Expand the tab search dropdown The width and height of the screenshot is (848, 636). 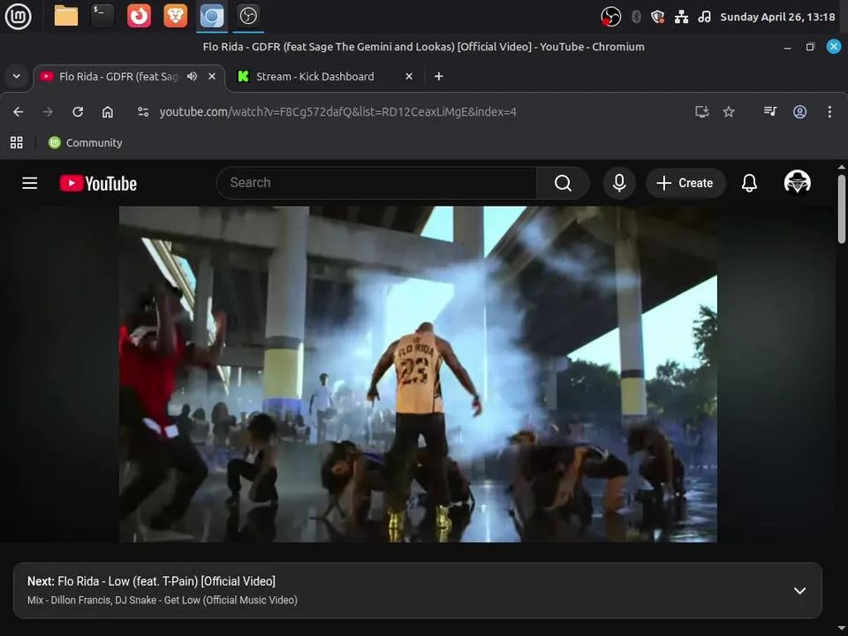point(16,76)
